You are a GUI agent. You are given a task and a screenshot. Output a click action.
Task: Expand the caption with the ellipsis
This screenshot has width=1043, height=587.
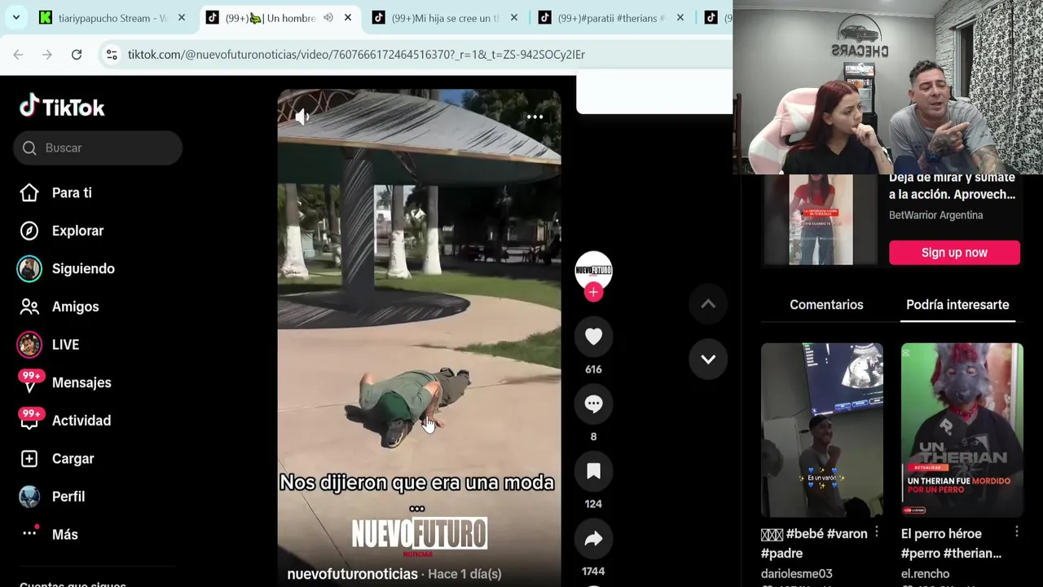pos(416,509)
